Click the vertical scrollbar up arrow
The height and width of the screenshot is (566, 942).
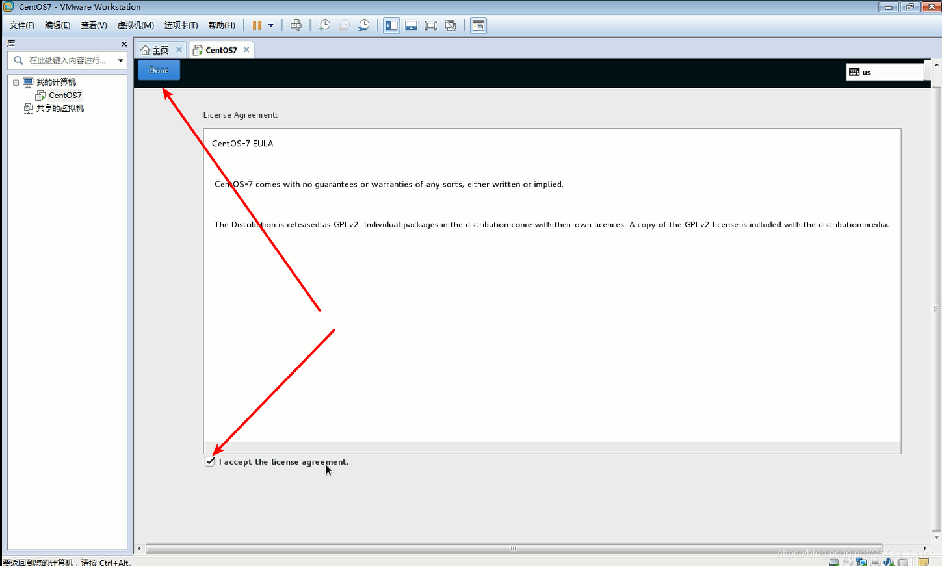point(937,65)
